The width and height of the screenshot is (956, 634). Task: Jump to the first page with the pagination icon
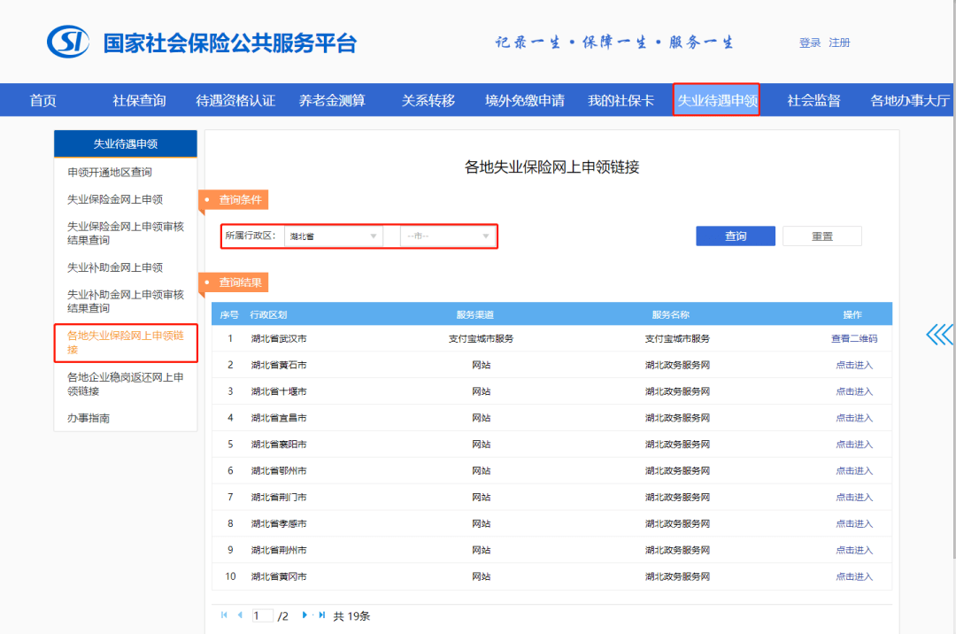click(x=223, y=615)
